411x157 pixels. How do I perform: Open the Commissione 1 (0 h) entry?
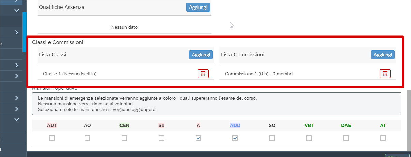coord(258,74)
